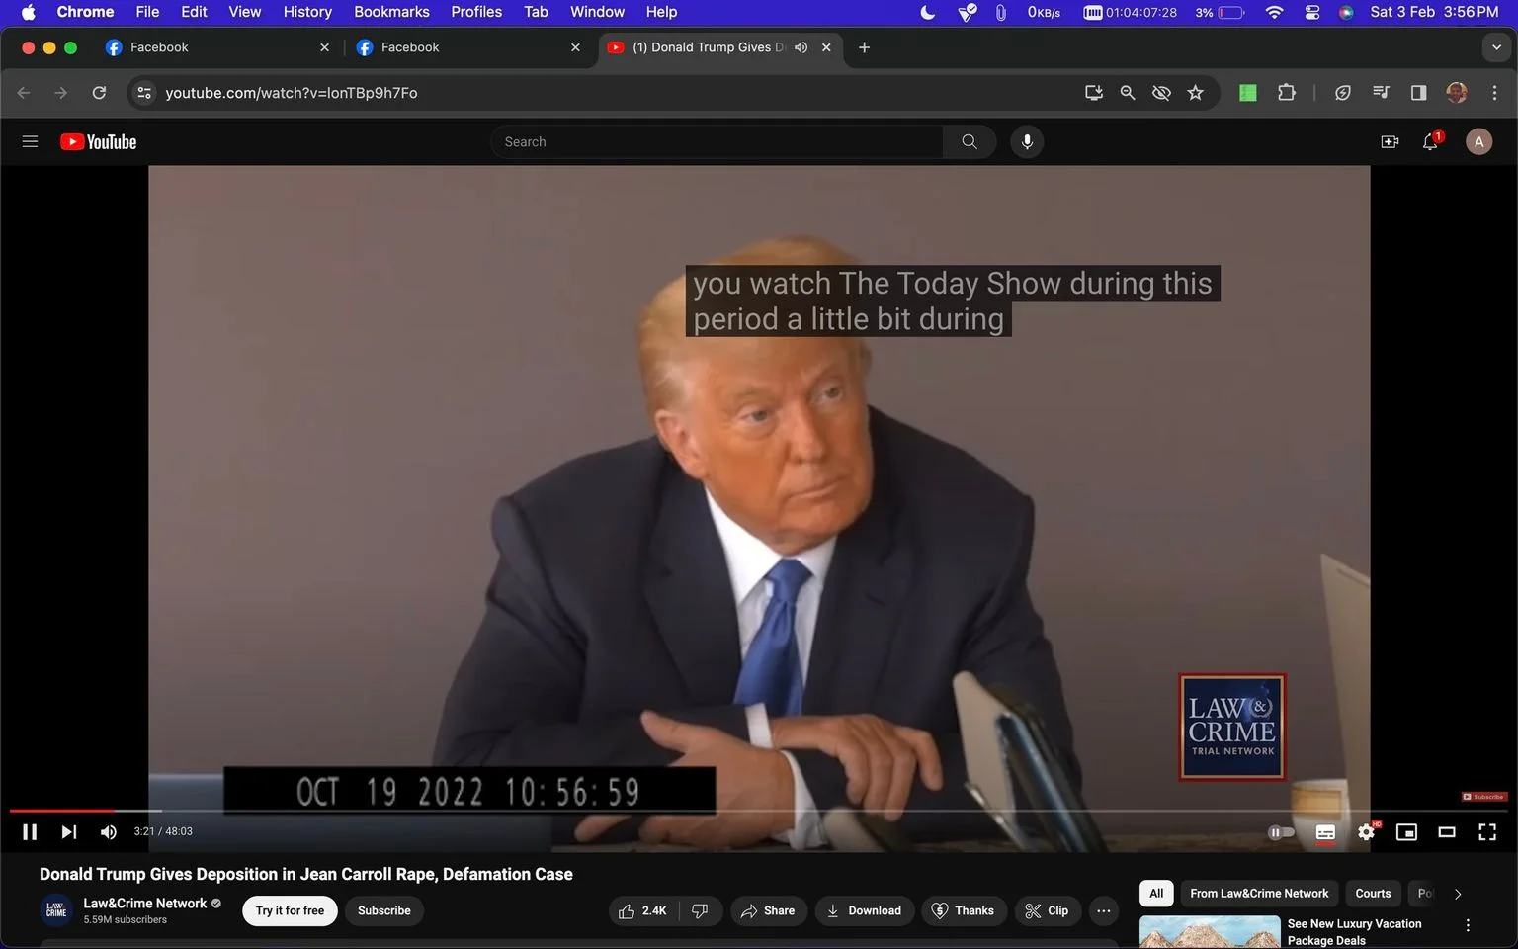This screenshot has height=949, width=1518.
Task: Open the History menu
Action: pyautogui.click(x=307, y=12)
